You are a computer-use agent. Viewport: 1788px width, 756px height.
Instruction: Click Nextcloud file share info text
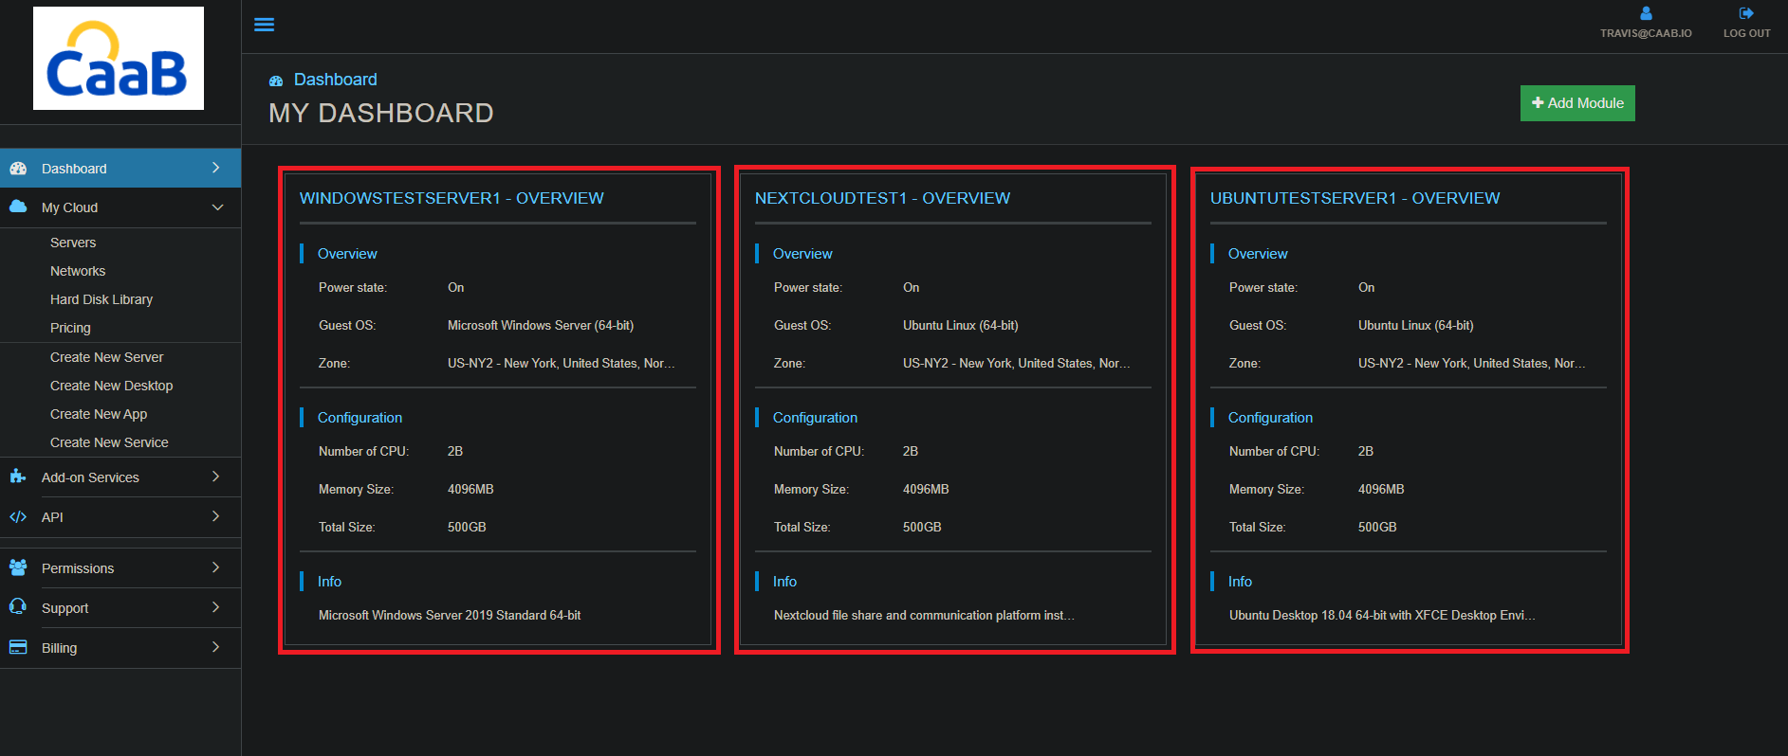[x=924, y=615]
